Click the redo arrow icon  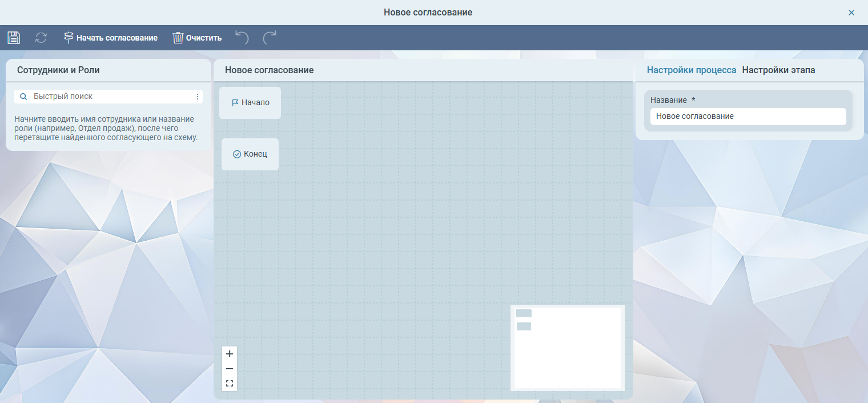coord(270,38)
